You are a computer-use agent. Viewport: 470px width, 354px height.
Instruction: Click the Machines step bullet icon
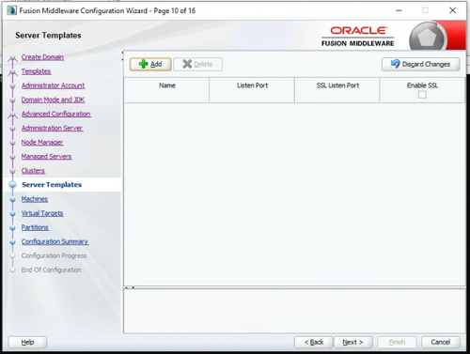(12, 199)
